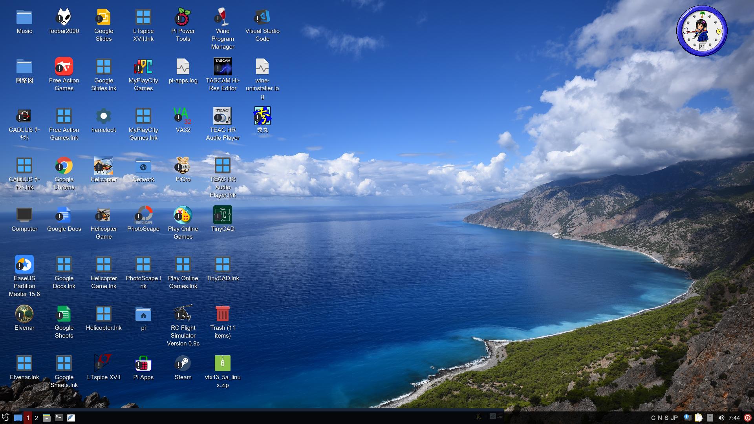This screenshot has width=754, height=424.
Task: Open PhotoScape image editor
Action: [143, 215]
